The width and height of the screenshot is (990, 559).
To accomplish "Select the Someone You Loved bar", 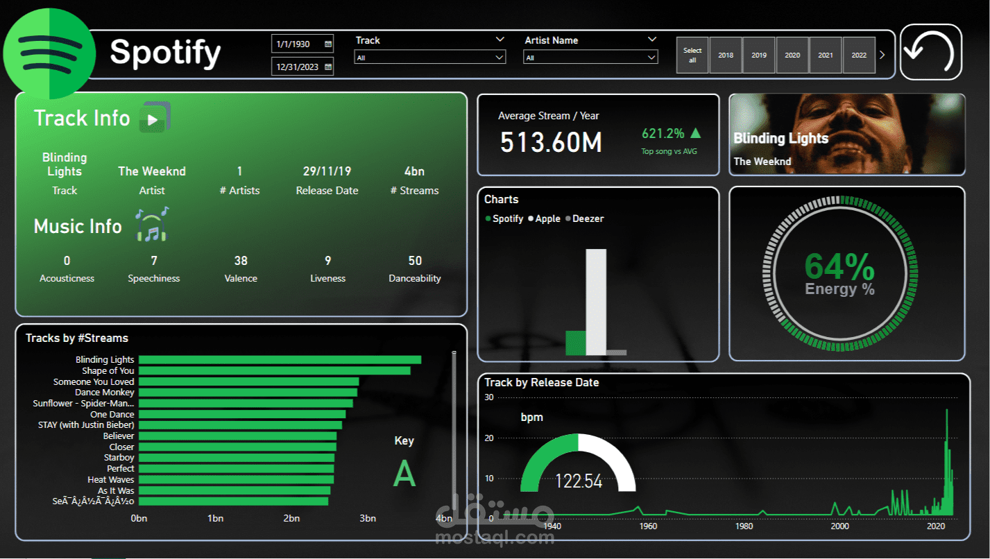I will (248, 381).
